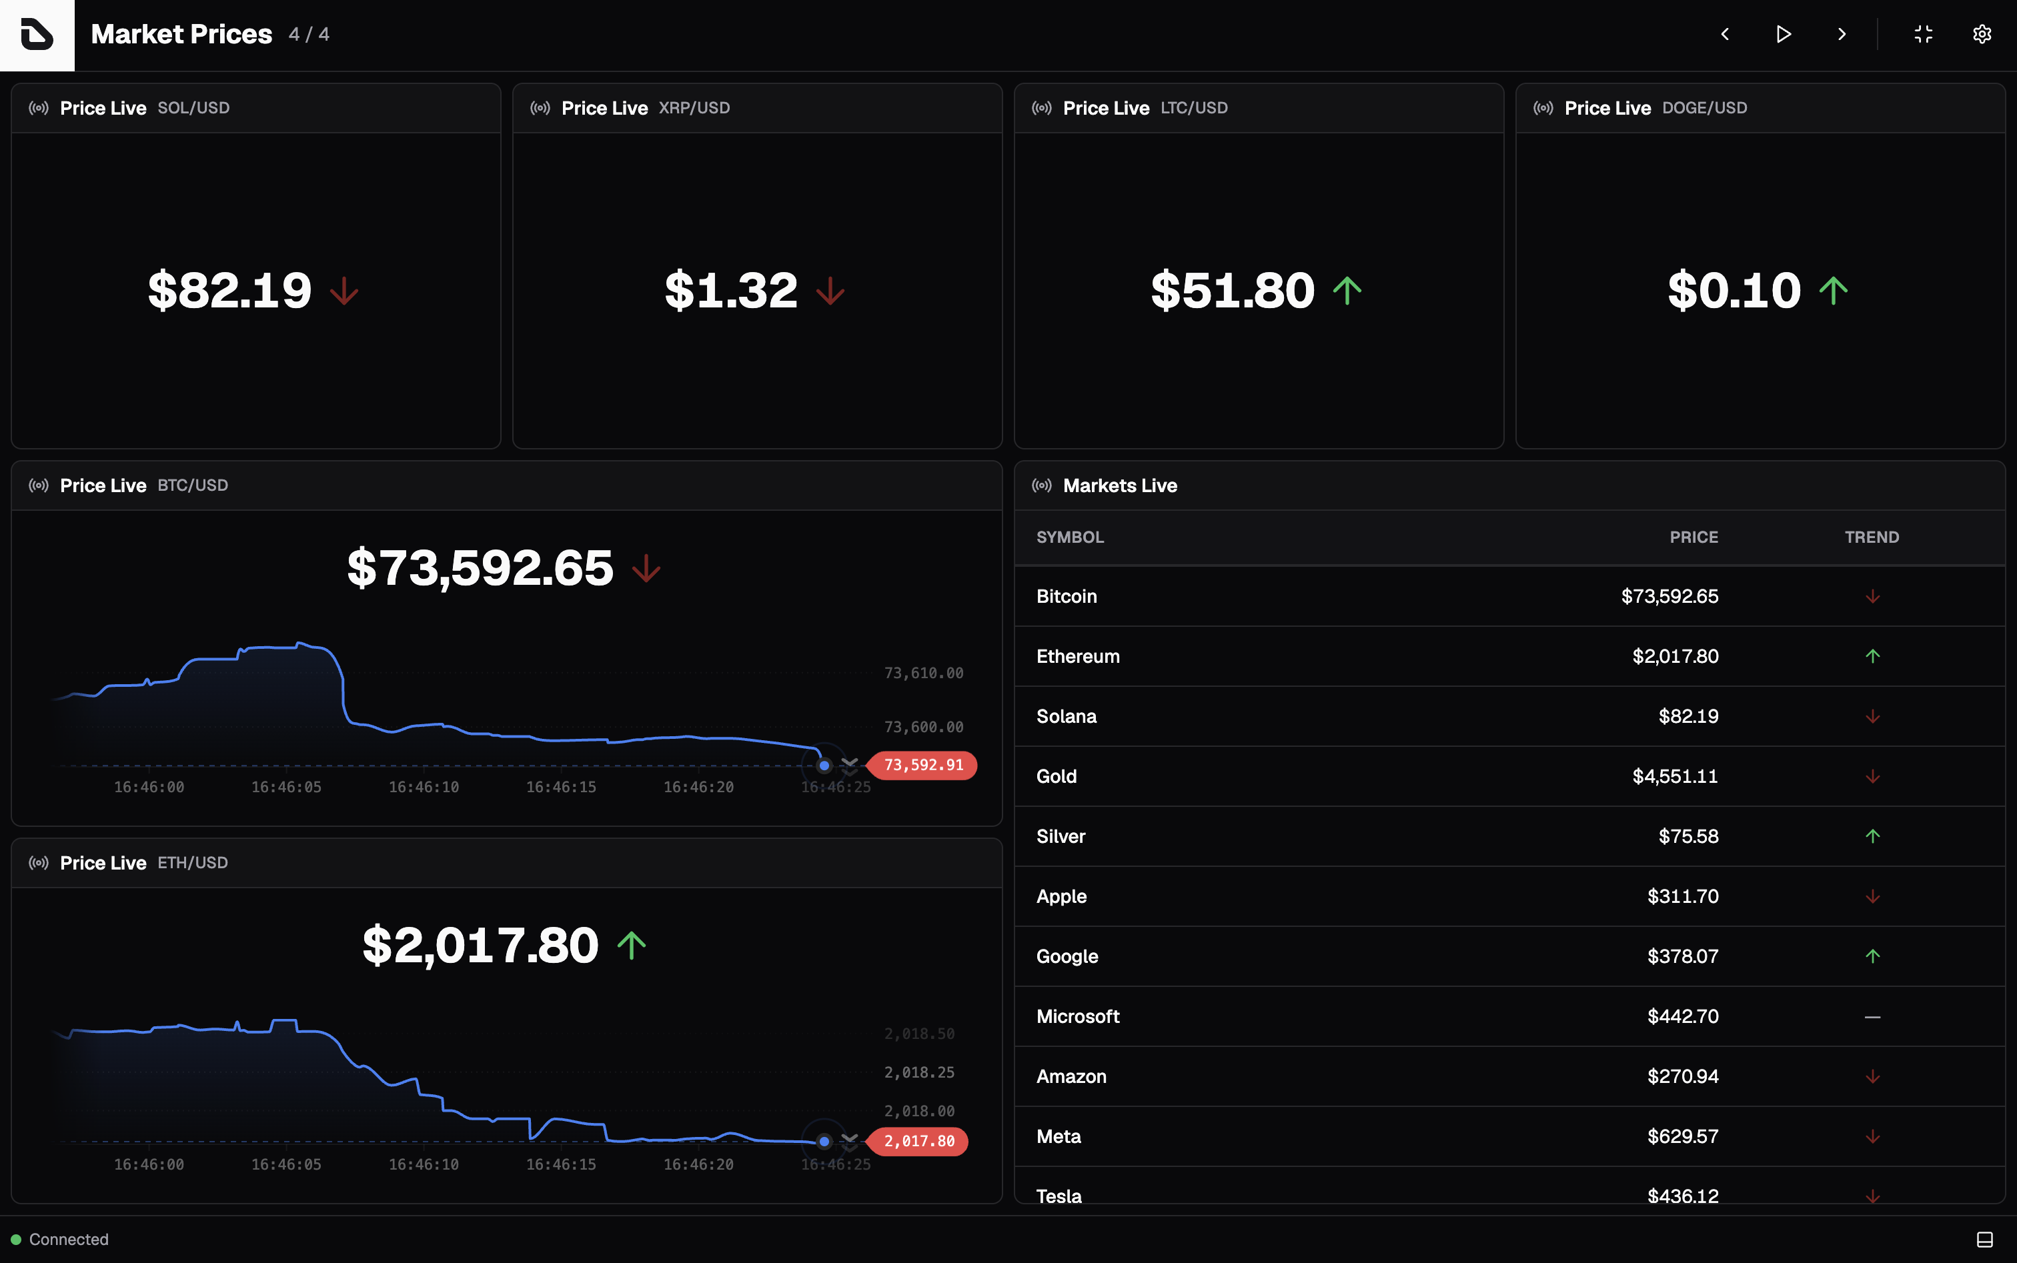Open dashboard settings gear
This screenshot has height=1263, width=2017.
[1982, 34]
